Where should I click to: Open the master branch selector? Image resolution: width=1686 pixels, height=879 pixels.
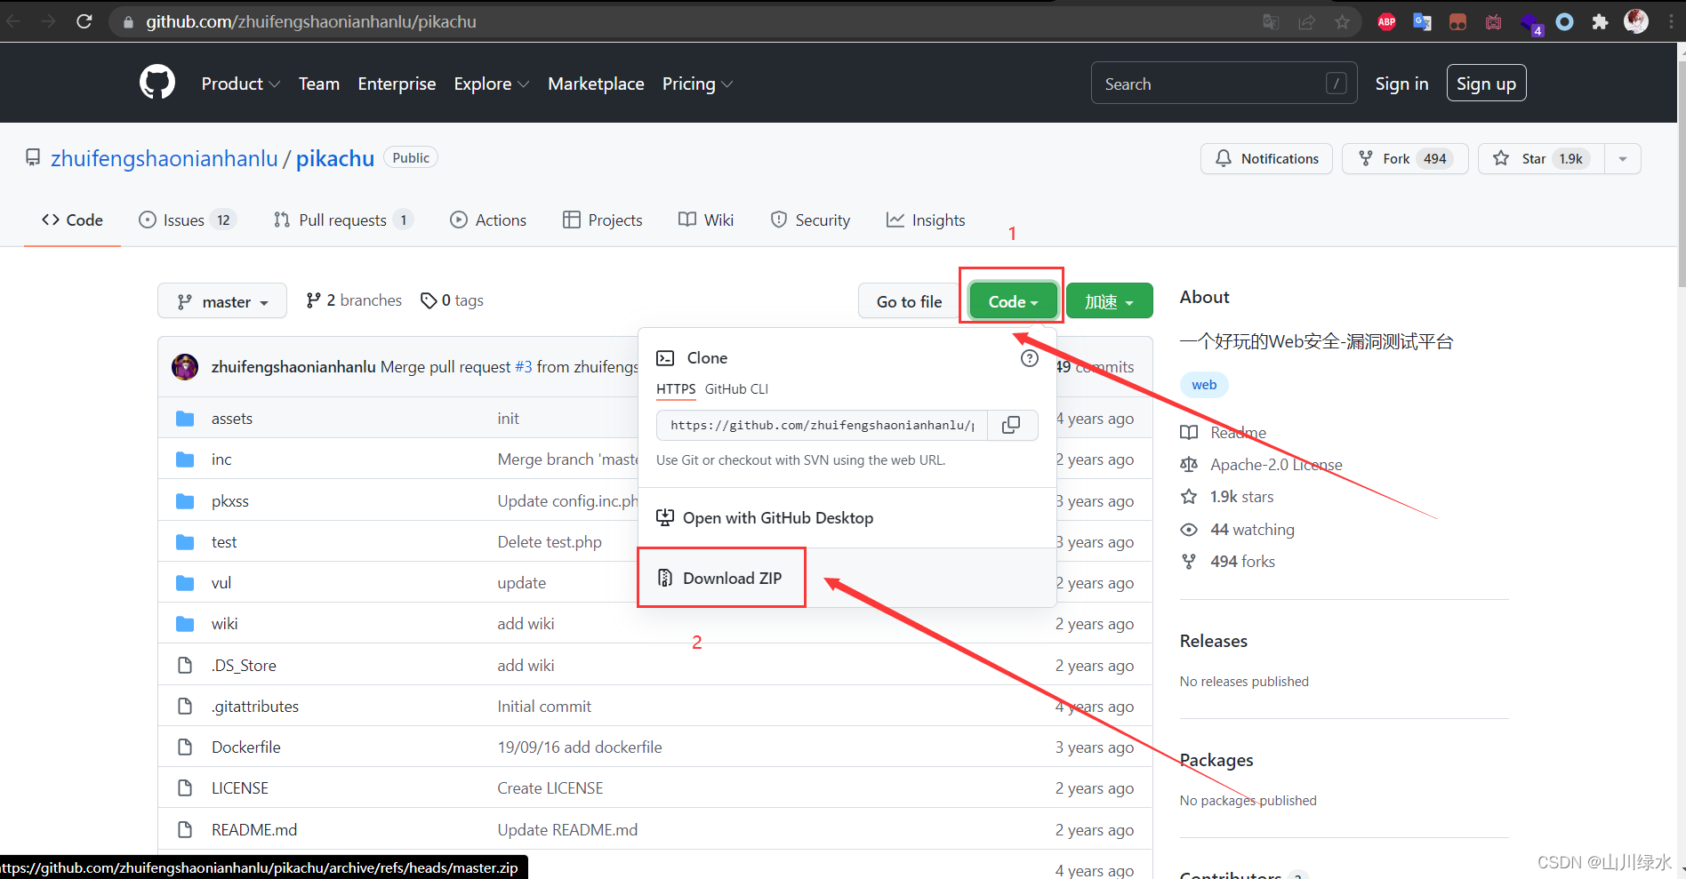(x=222, y=301)
